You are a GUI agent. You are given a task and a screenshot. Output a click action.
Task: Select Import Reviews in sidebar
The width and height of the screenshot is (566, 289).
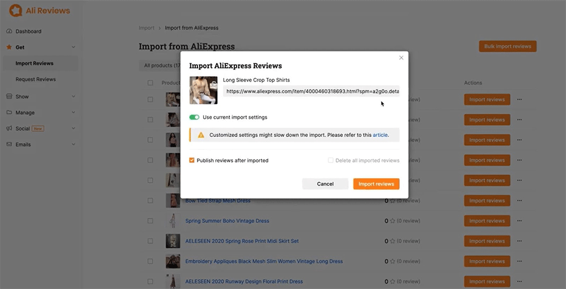[x=35, y=63]
